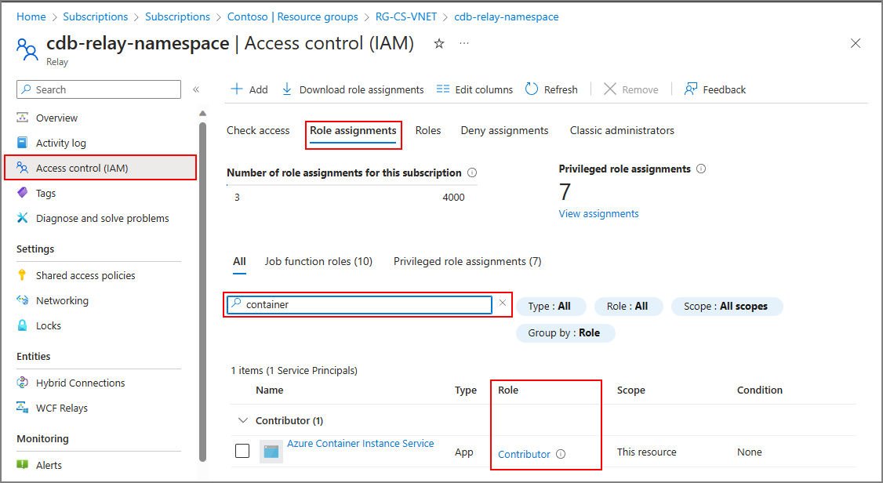Open Hybrid Connections under Entities
The width and height of the screenshot is (883, 483).
[x=21, y=383]
